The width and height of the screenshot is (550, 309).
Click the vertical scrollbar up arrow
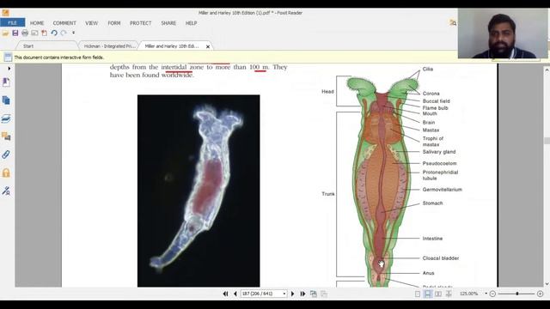point(547,70)
